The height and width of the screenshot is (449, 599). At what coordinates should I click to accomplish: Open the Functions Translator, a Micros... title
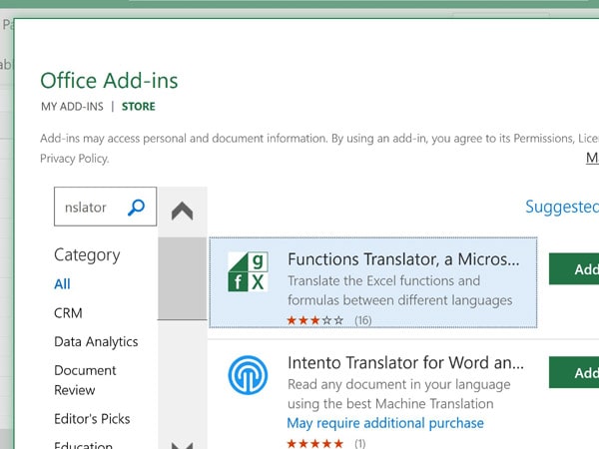(x=403, y=259)
